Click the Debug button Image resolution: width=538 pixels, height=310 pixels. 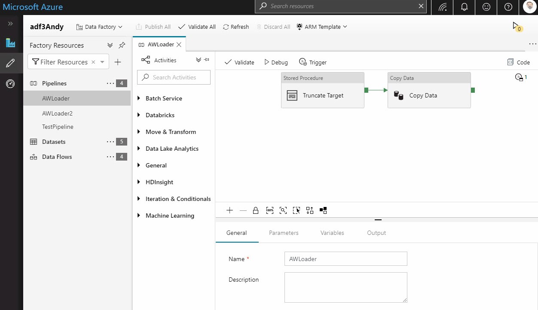point(276,62)
